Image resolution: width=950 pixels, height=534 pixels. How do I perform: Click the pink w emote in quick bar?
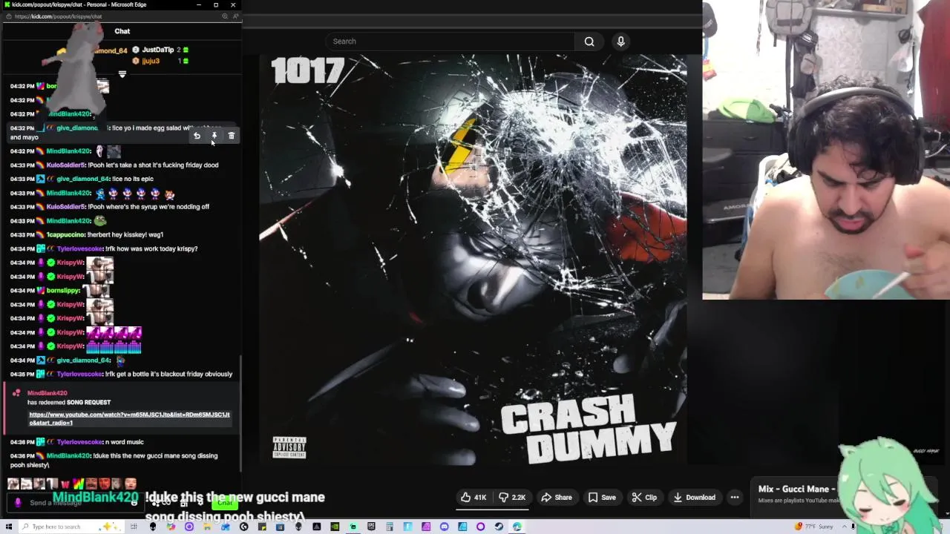tap(65, 484)
